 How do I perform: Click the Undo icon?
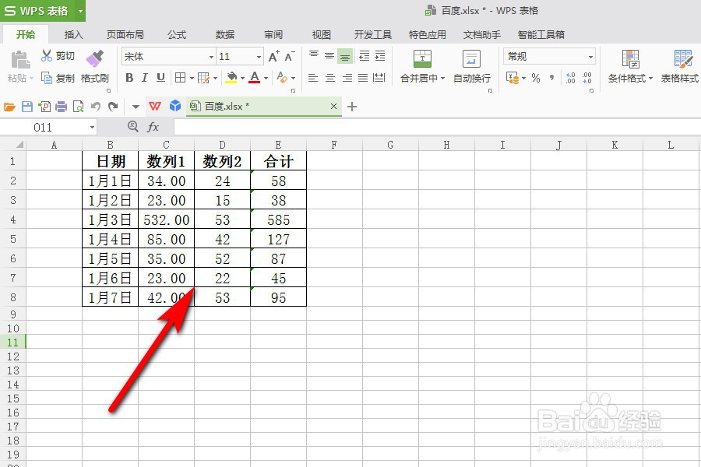click(93, 106)
